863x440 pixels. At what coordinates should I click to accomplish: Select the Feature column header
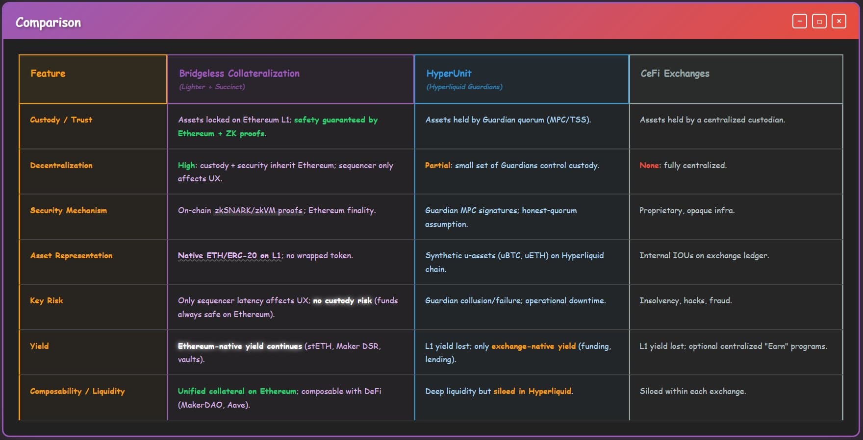point(93,79)
